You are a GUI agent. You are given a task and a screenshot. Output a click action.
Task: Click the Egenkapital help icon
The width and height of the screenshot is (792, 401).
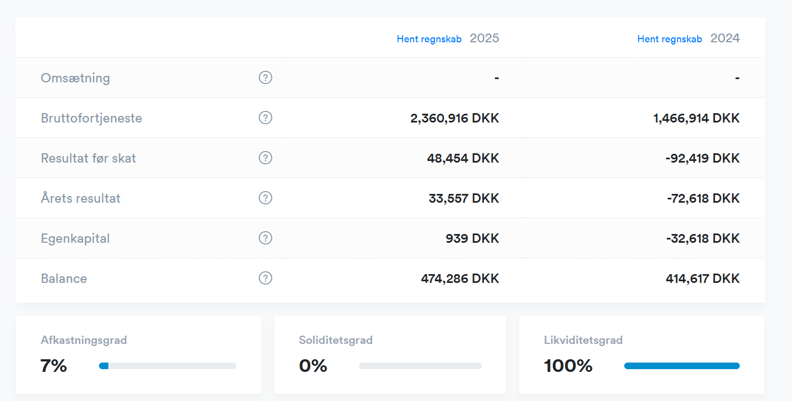[x=266, y=238]
